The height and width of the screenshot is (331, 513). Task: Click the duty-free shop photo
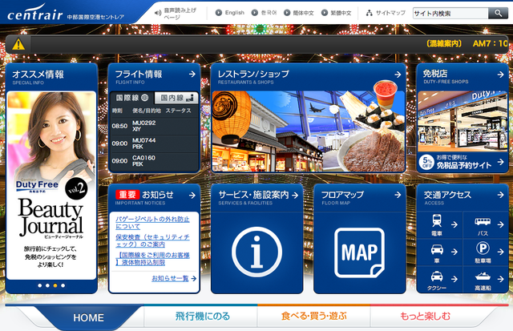coord(463,121)
